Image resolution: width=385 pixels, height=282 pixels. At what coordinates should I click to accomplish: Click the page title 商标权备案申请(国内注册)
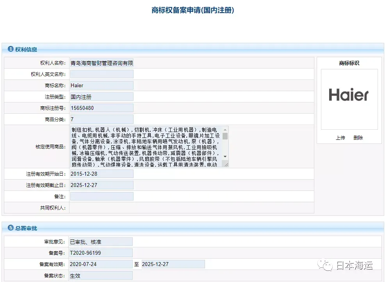click(193, 10)
